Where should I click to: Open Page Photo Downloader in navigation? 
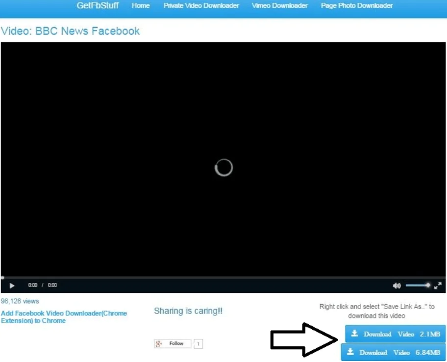point(357,6)
